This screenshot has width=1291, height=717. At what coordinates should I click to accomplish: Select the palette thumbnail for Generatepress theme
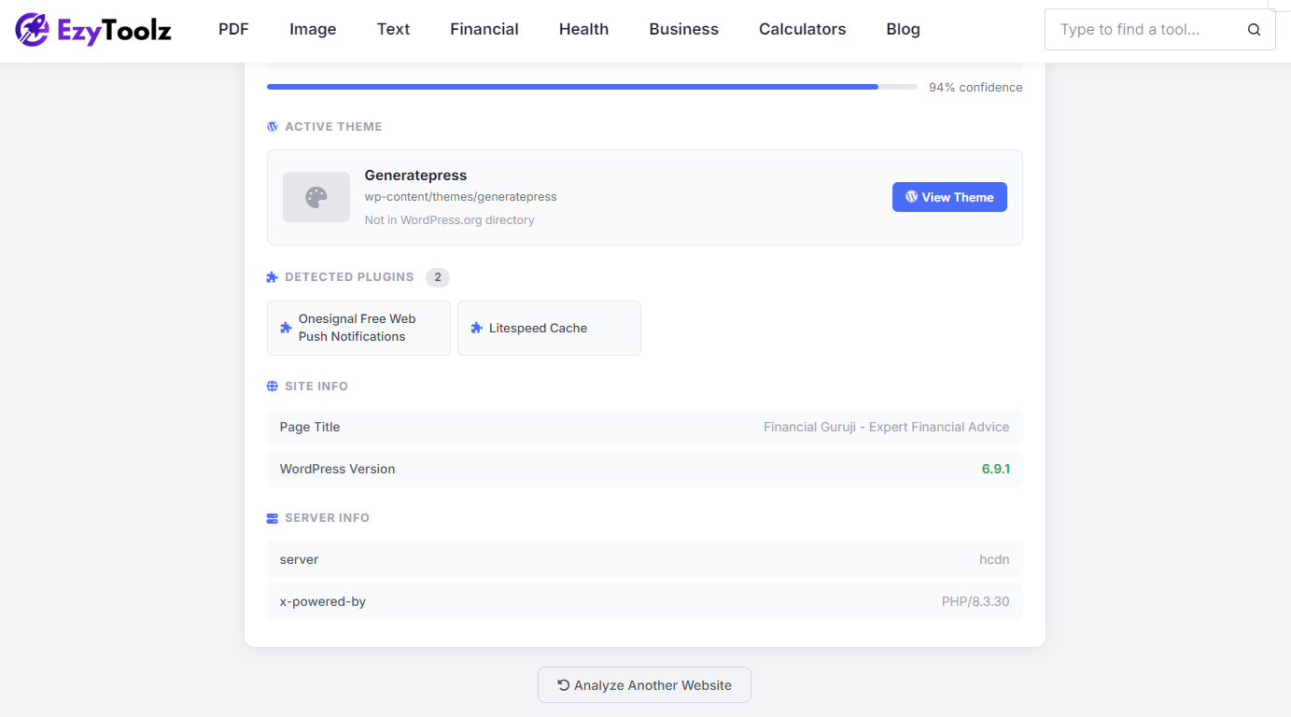click(316, 197)
